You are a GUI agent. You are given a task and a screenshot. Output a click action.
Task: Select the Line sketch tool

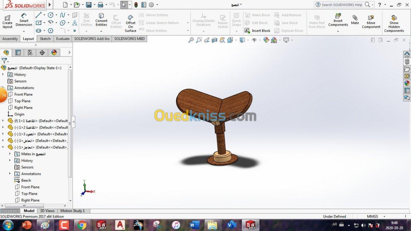(x=39, y=15)
